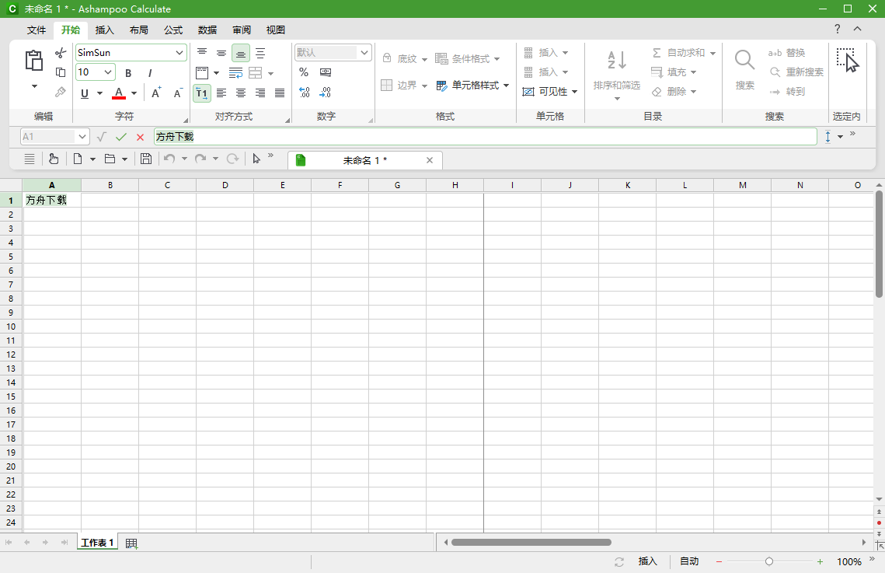Click the undo arrow icon
The image size is (885, 573).
tap(169, 159)
